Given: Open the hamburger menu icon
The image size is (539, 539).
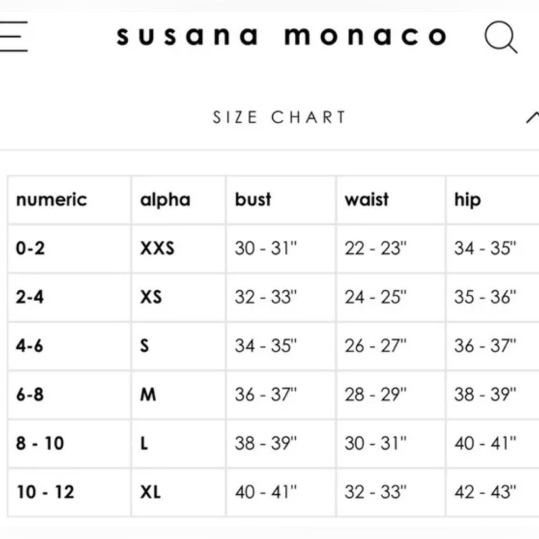Looking at the screenshot, I should tap(13, 36).
